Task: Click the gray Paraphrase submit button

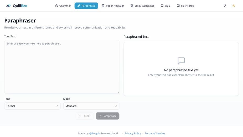Action: coord(107,116)
